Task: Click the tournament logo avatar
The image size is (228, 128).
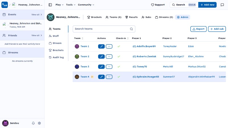Action: click(50, 17)
